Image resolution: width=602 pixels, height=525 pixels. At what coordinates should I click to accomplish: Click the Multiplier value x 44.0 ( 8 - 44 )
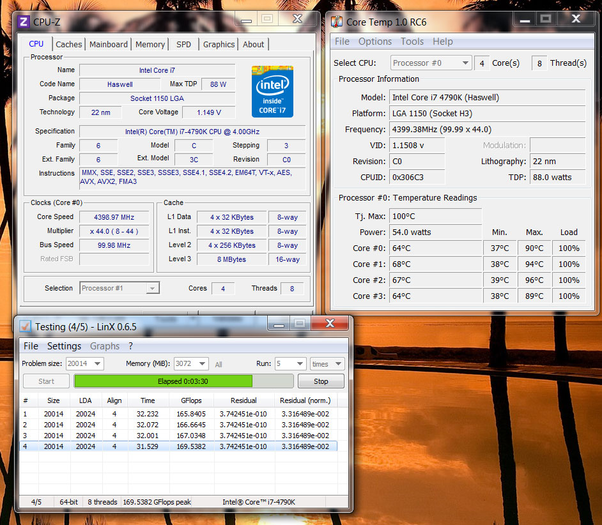(114, 231)
